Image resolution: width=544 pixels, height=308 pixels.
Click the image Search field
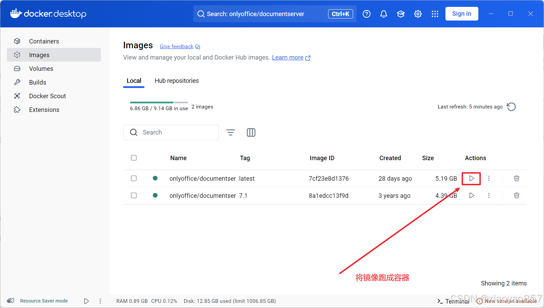coord(171,132)
